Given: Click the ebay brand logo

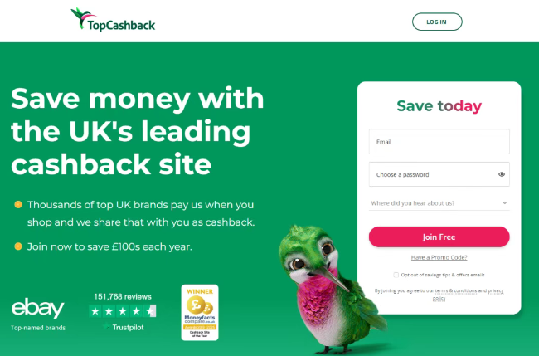Looking at the screenshot, I should coord(38,308).
